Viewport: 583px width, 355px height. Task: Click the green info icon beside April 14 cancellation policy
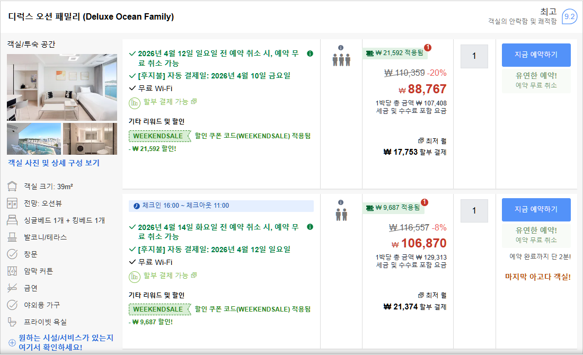310,227
